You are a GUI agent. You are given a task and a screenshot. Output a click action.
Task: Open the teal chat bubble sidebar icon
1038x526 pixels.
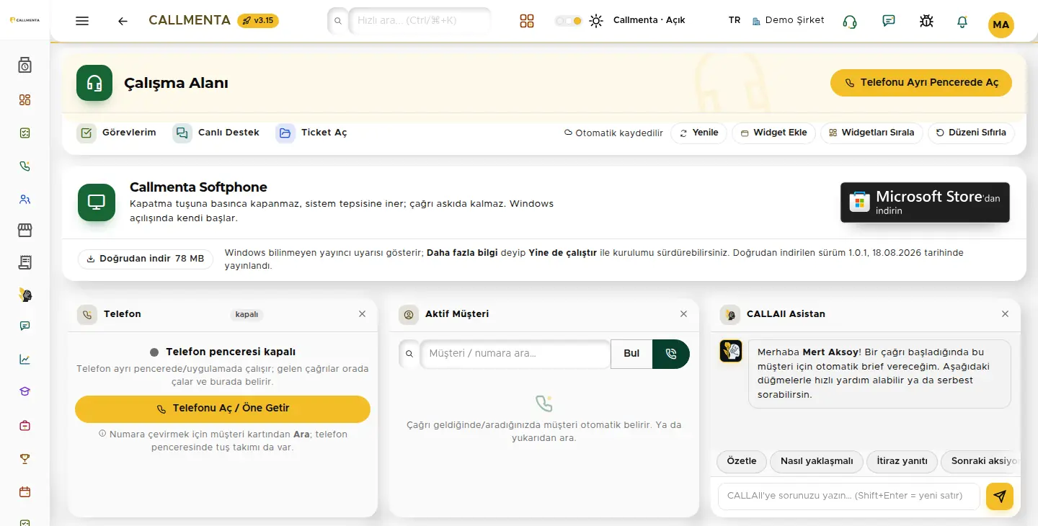[25, 326]
